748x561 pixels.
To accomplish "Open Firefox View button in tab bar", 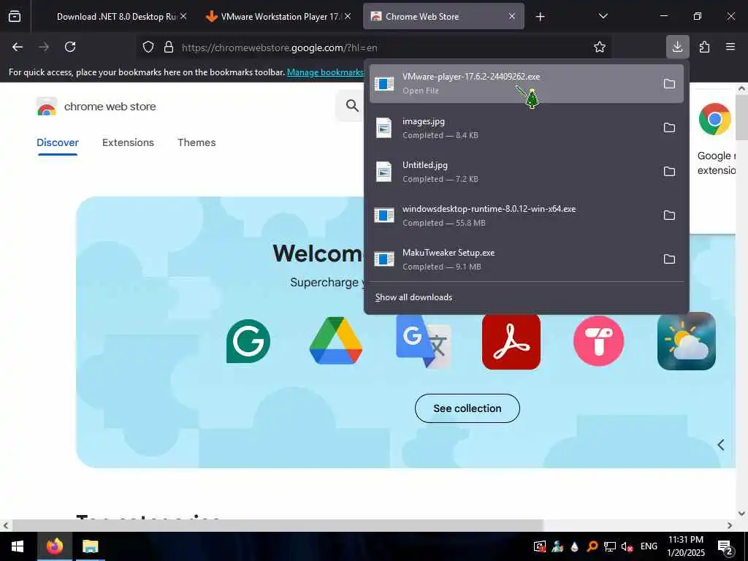I will tap(15, 16).
